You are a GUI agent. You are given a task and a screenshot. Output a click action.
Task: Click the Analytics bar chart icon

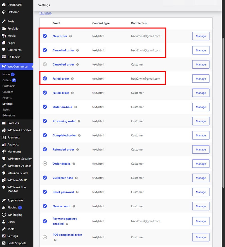tap(4, 144)
